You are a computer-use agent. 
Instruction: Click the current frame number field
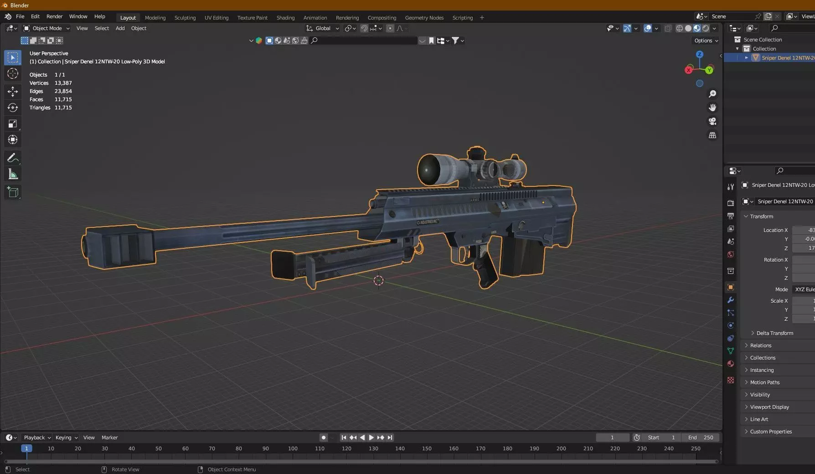pyautogui.click(x=612, y=438)
